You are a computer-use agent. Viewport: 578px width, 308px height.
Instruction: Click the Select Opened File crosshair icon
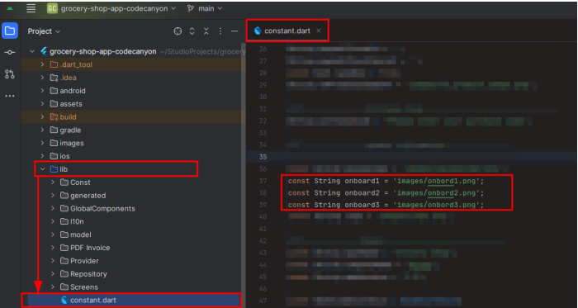(178, 31)
